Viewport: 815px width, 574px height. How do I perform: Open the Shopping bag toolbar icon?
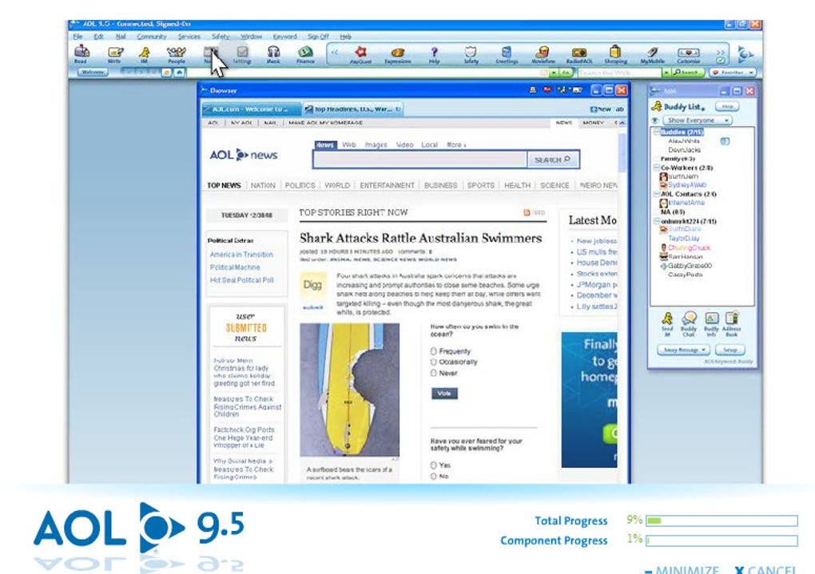pyautogui.click(x=615, y=54)
